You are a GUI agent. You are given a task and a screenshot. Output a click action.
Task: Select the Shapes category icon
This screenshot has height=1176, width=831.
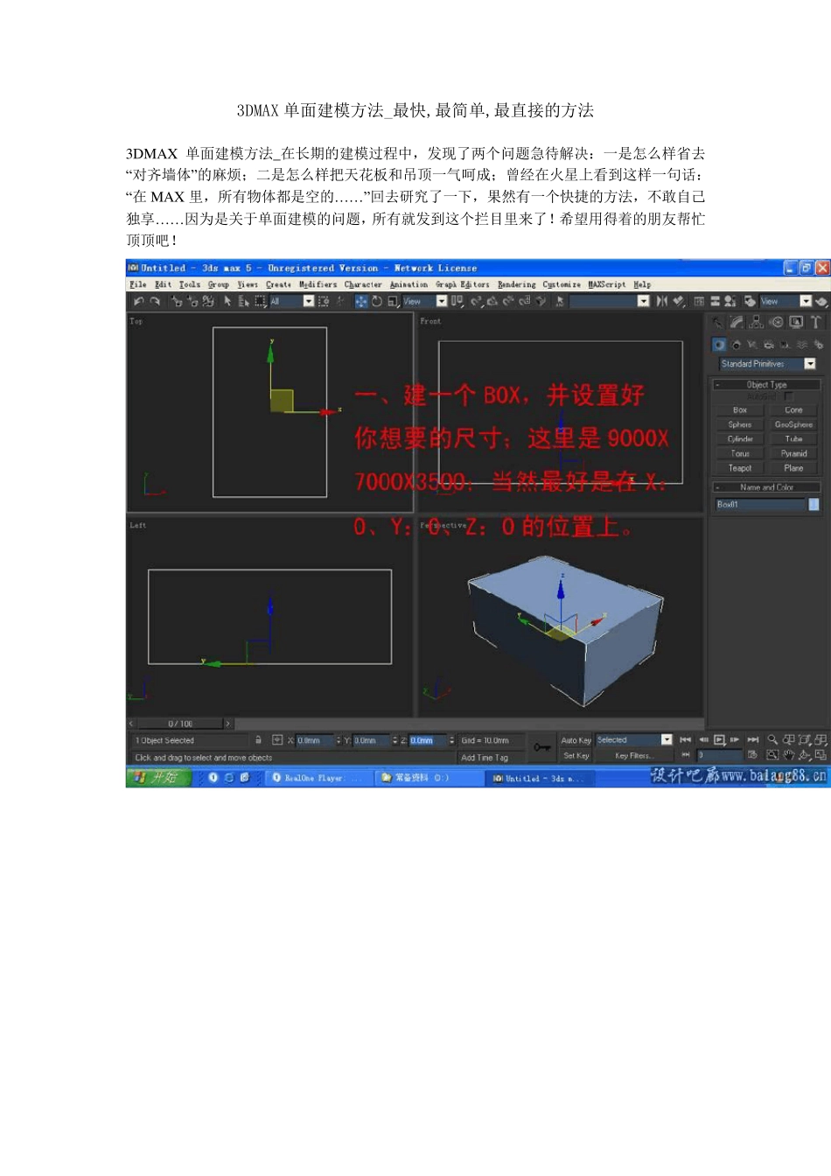click(736, 345)
